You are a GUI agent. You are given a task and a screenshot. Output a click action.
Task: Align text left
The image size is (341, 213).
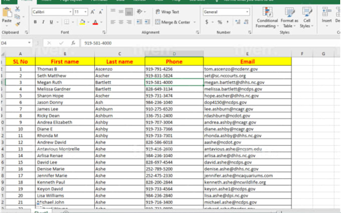[x=113, y=22]
